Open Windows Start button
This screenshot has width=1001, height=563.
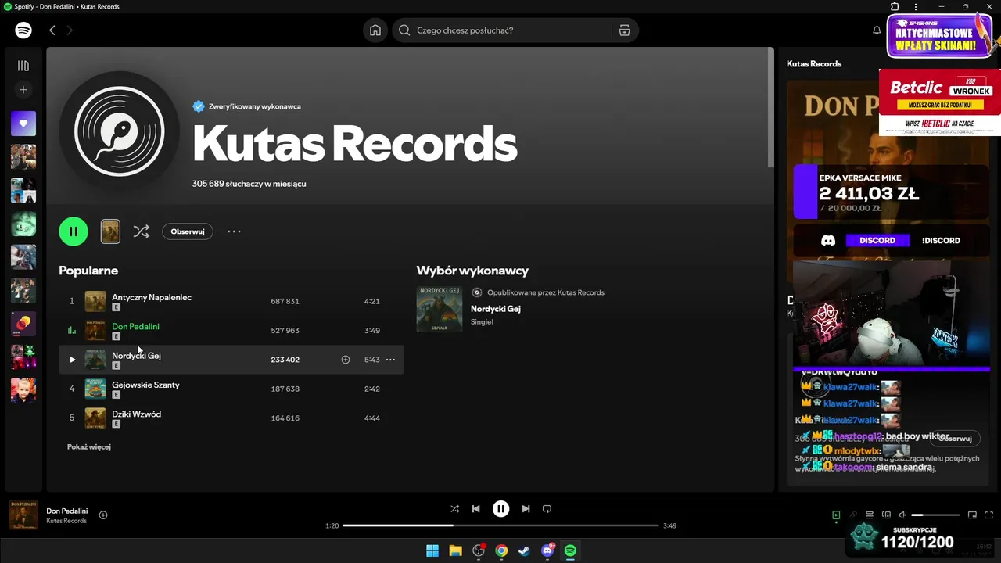432,550
